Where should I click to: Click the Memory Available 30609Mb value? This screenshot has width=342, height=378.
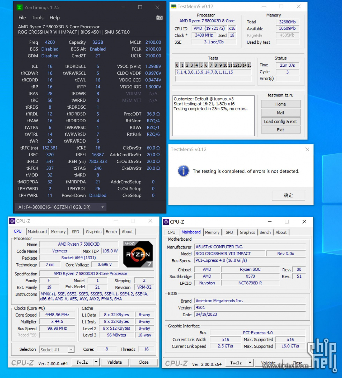[287, 28]
